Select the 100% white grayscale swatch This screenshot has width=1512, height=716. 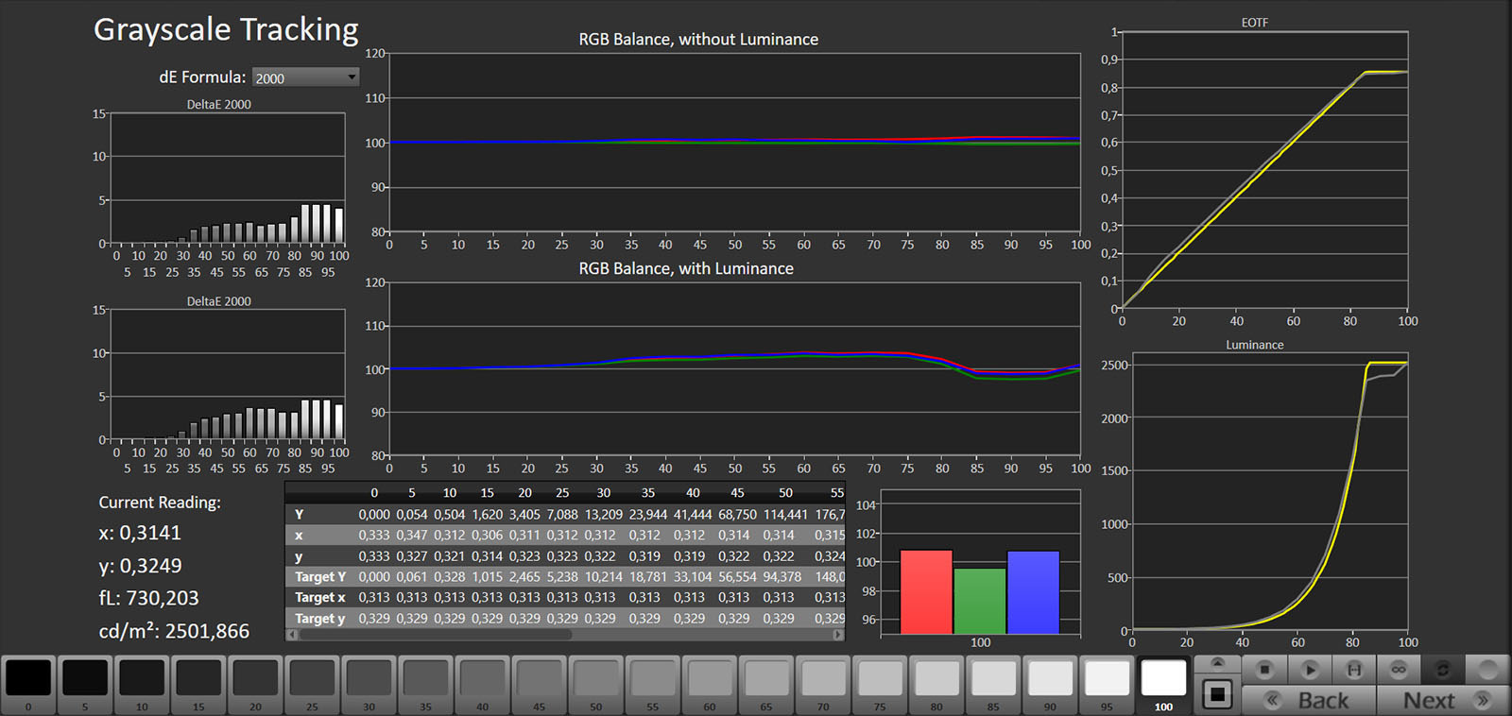[x=1163, y=678]
